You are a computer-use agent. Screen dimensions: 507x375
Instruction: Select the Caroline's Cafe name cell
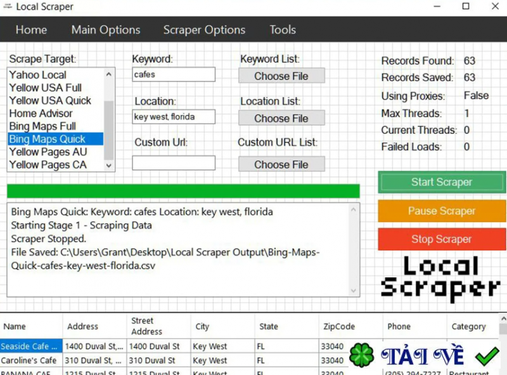pos(31,360)
